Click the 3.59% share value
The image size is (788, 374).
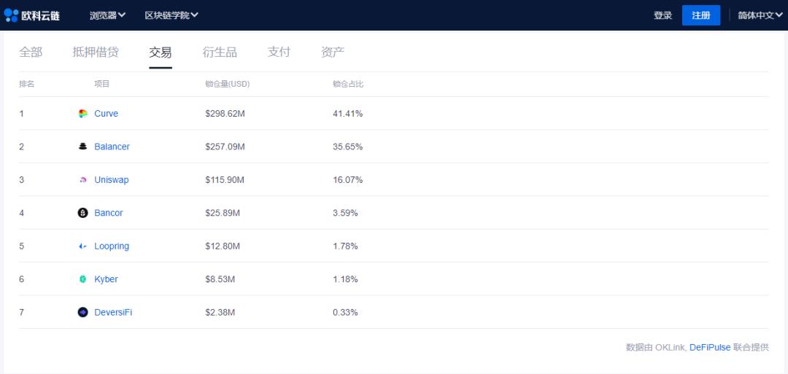(x=345, y=213)
